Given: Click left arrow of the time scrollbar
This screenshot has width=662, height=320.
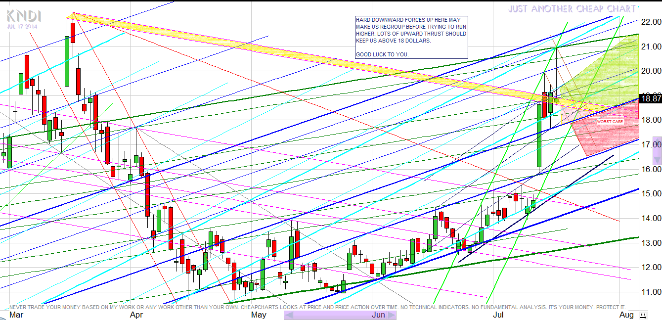Looking at the screenshot, I should (x=289, y=315).
